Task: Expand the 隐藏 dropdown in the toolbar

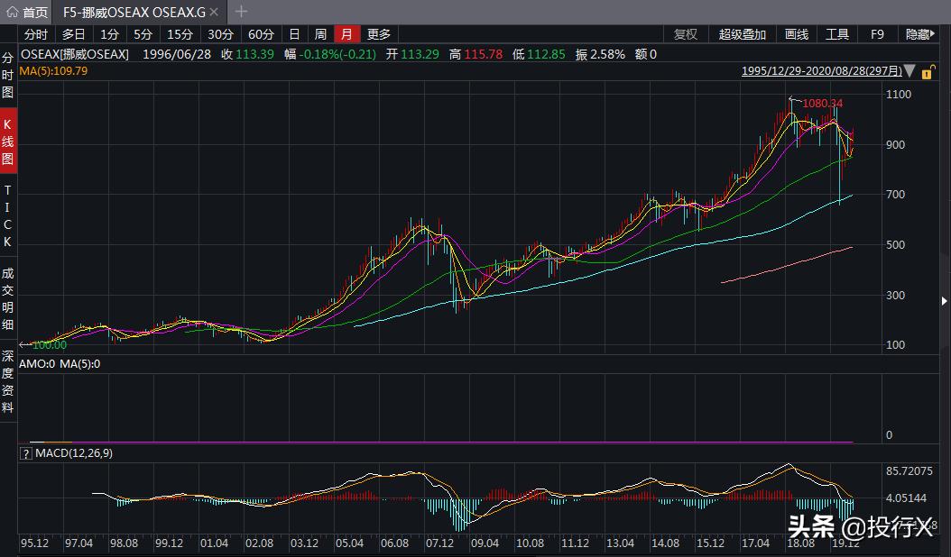Action: coord(920,34)
